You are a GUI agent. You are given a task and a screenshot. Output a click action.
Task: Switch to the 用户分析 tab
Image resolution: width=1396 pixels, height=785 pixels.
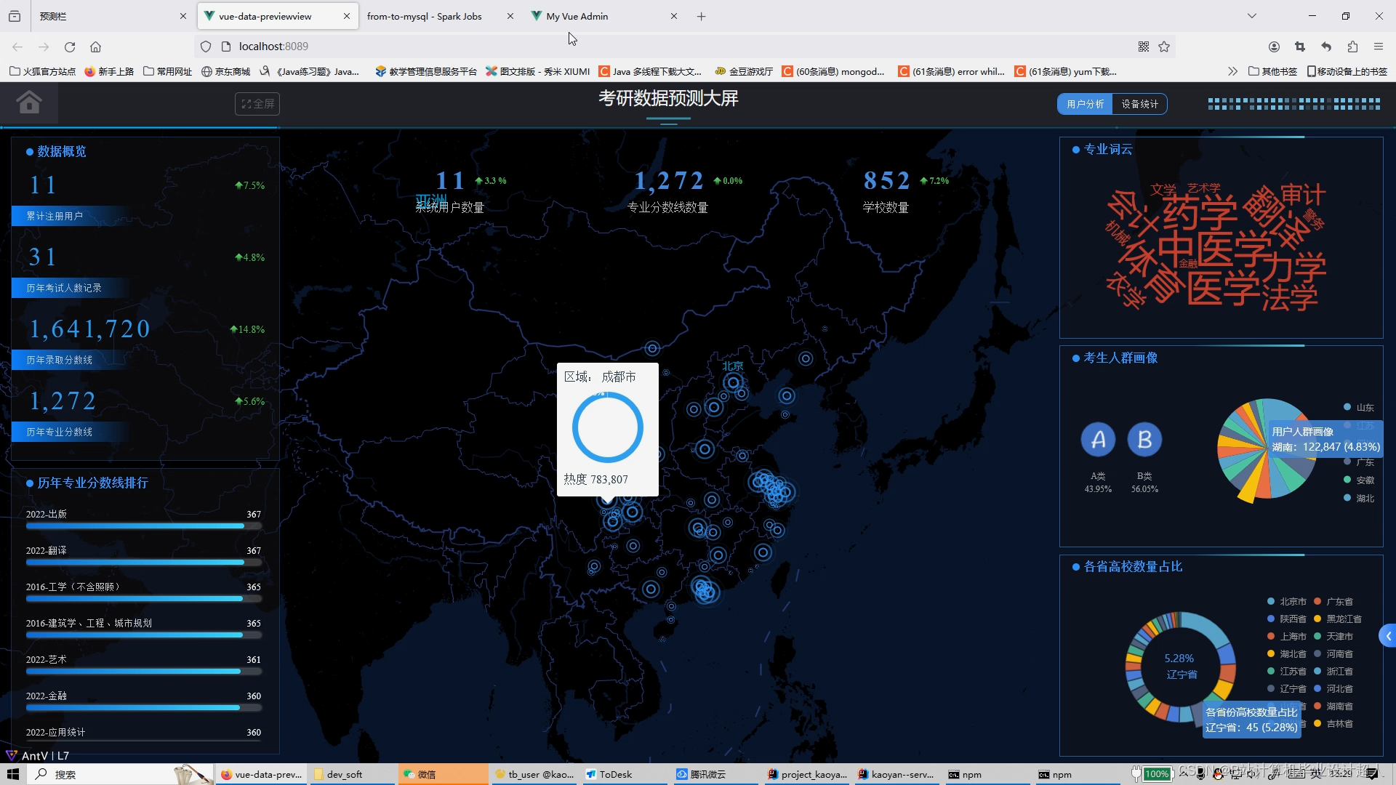1085,104
